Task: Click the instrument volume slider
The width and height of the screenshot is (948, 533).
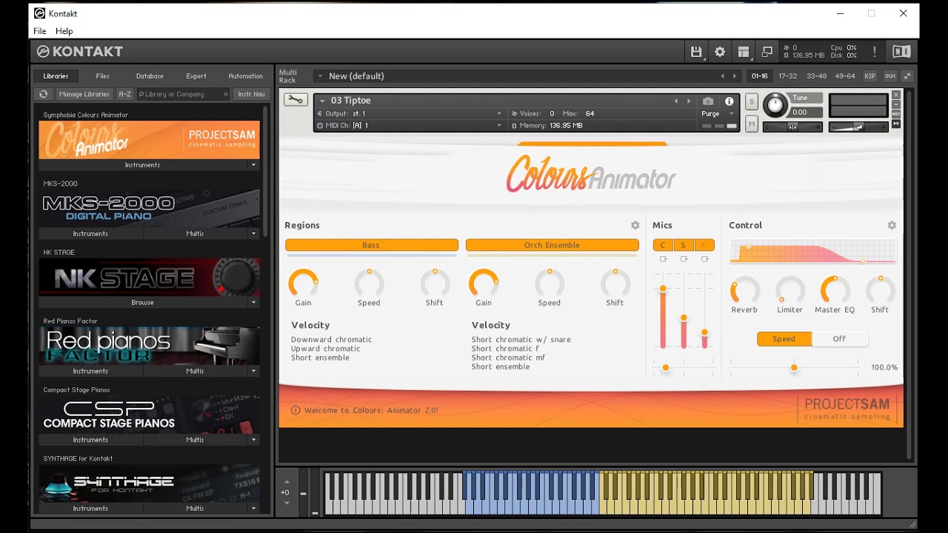Action: (858, 127)
